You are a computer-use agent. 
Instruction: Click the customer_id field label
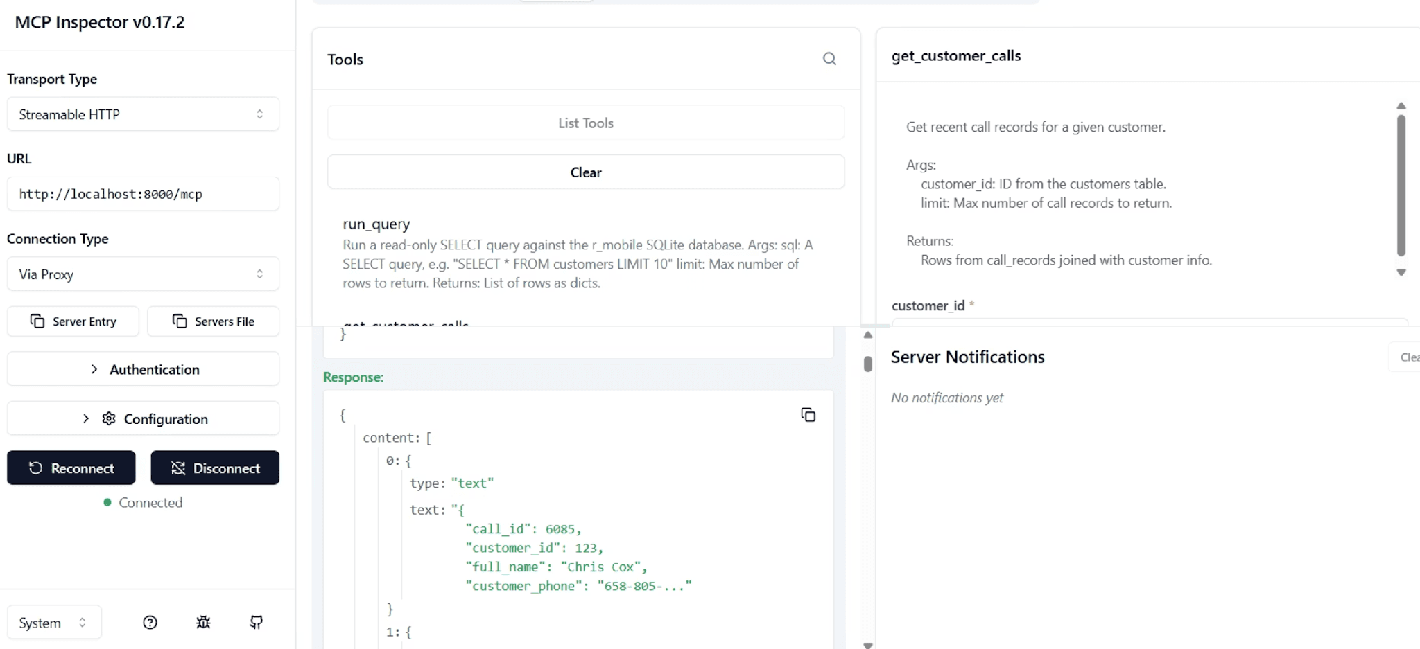click(x=928, y=305)
